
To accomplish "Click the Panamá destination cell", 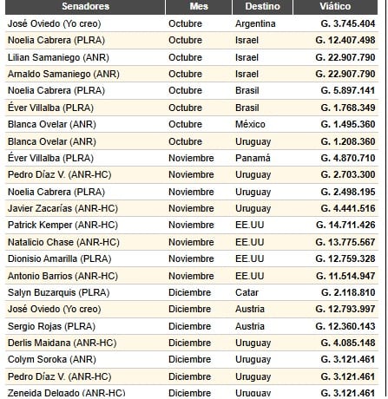I will pyautogui.click(x=253, y=158).
